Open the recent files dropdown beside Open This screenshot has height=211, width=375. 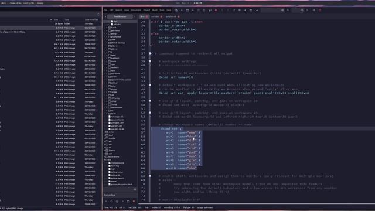[193, 11]
